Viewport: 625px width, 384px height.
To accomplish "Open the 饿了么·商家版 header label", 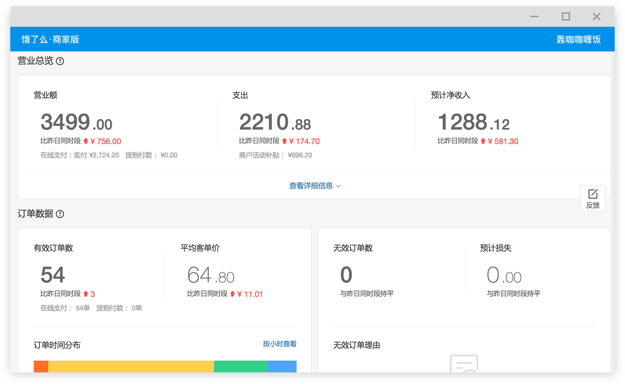I will click(x=50, y=39).
